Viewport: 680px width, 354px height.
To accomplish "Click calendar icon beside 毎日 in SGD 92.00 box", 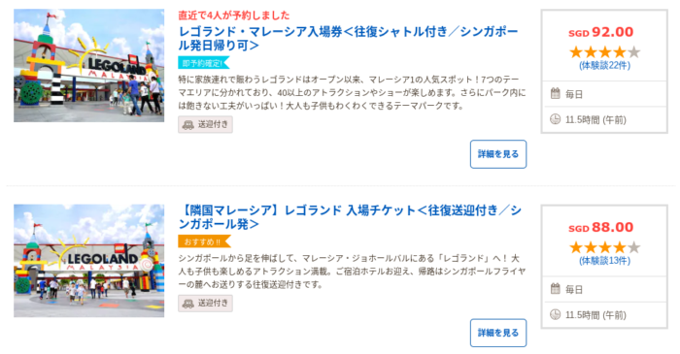I will click(555, 93).
